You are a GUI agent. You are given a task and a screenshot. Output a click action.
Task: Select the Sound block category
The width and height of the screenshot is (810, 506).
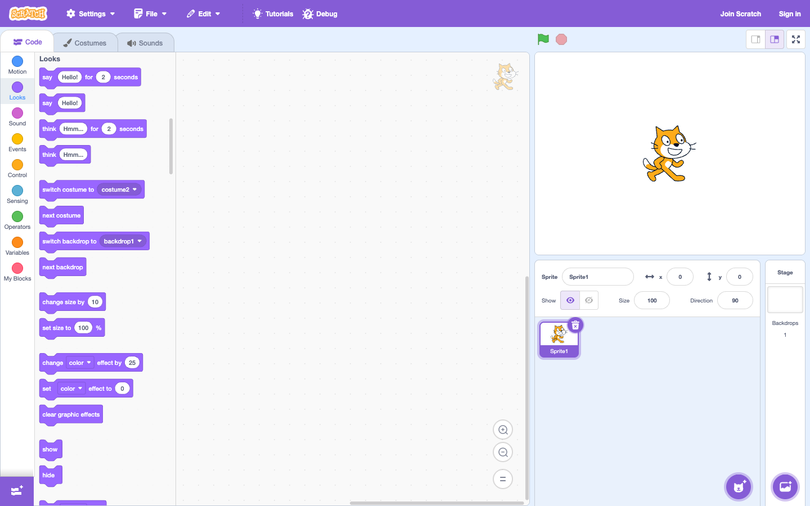tap(17, 117)
